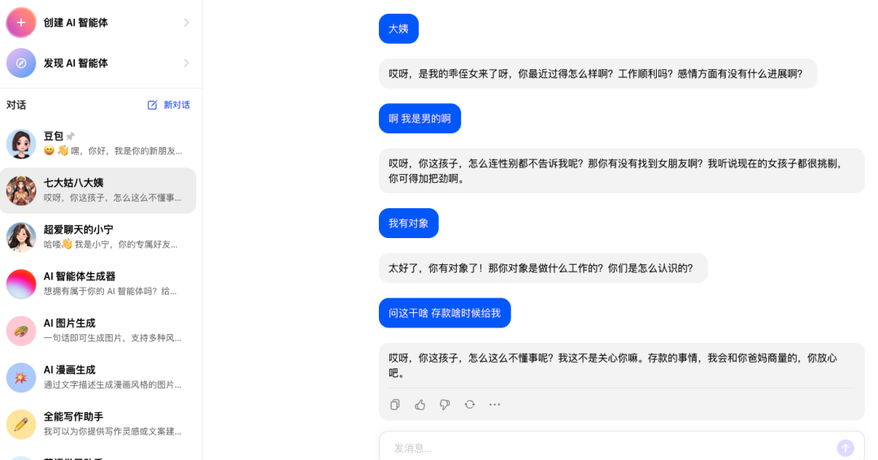This screenshot has width=878, height=460.
Task: Click the pink plus 创建 AI 智能体 icon
Action: coord(20,23)
